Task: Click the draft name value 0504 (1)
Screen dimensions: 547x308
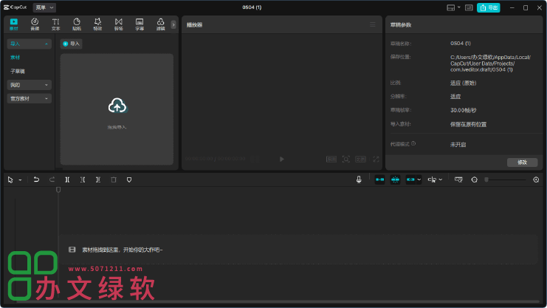Action: click(x=461, y=44)
